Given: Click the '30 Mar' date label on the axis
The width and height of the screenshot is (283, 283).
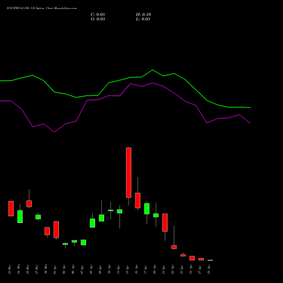Looking at the screenshot, I should point(46,269).
